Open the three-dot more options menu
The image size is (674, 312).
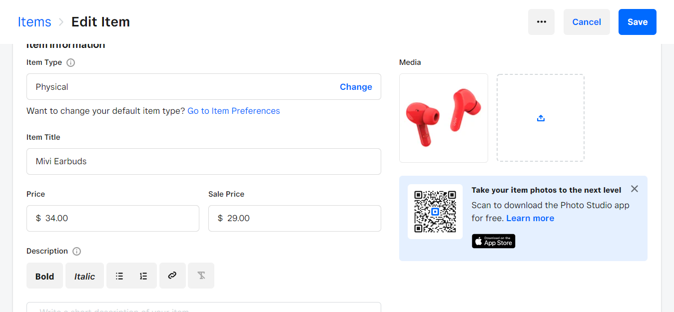(x=541, y=22)
